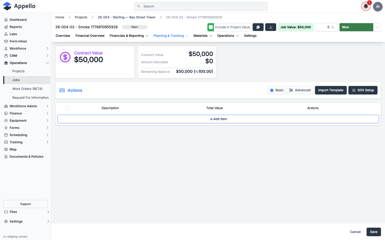385x245 pixels.
Task: Click the Appello logo icon
Action: 7,6
